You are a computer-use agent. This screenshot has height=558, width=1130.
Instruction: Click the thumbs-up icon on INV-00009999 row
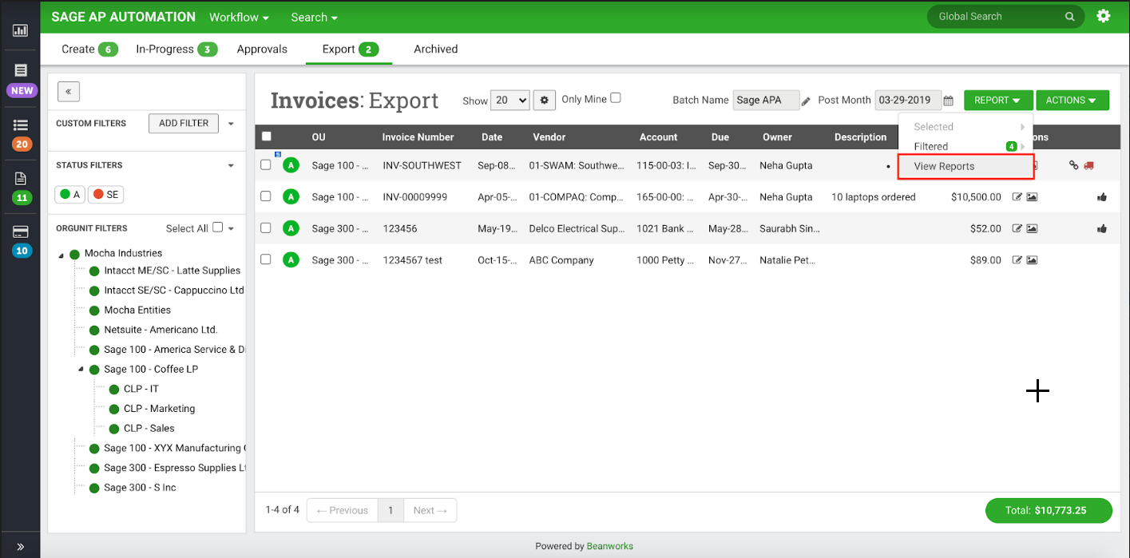(1102, 197)
